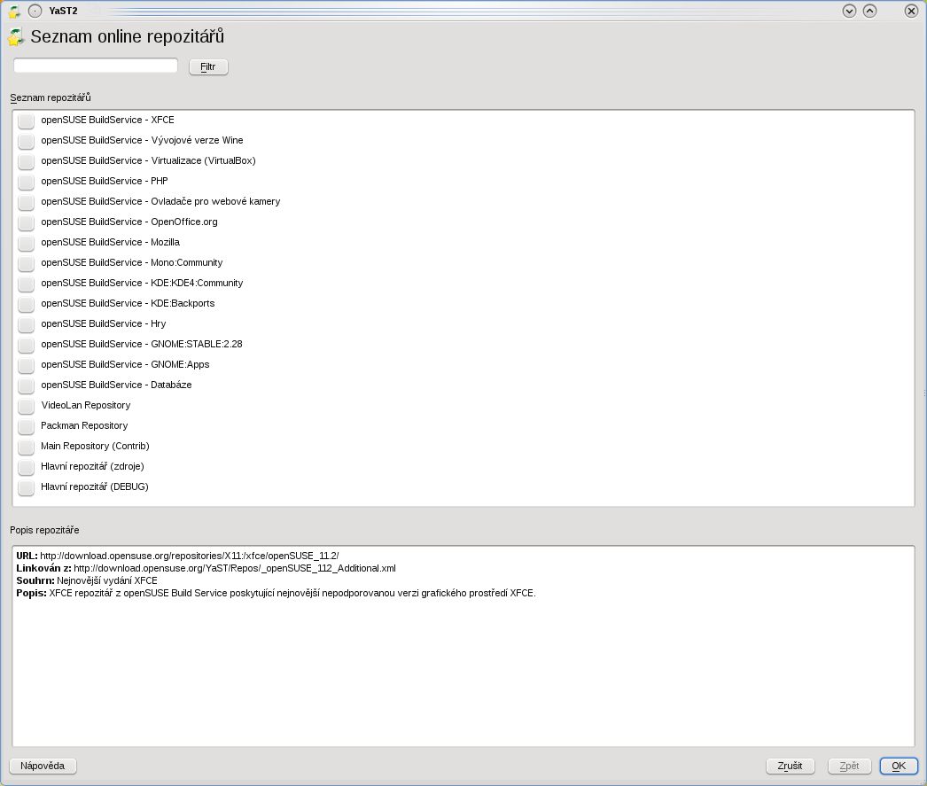This screenshot has width=927, height=786.
Task: Click the 'Nejnovější vydání XFCE' summary text
Action: 107,581
